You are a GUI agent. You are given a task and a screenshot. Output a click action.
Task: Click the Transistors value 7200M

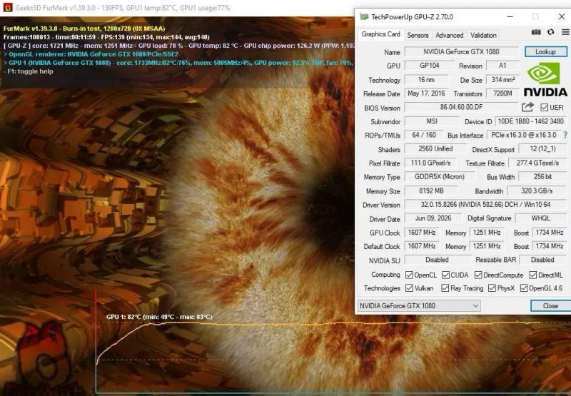point(502,93)
